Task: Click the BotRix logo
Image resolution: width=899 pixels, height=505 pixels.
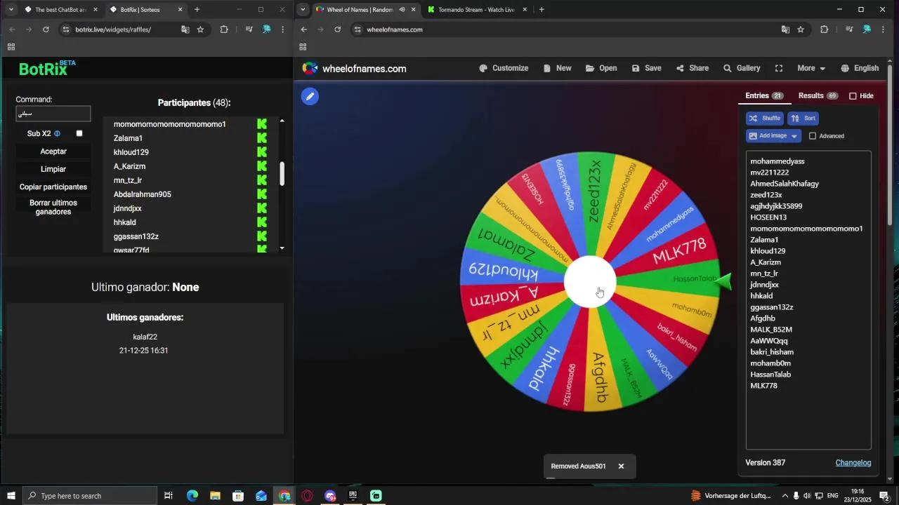Action: (46, 68)
